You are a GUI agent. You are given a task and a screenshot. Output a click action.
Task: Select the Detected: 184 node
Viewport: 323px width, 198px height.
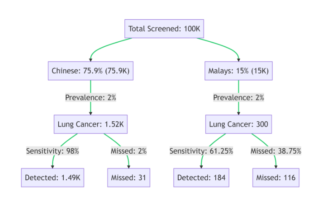pos(201,178)
